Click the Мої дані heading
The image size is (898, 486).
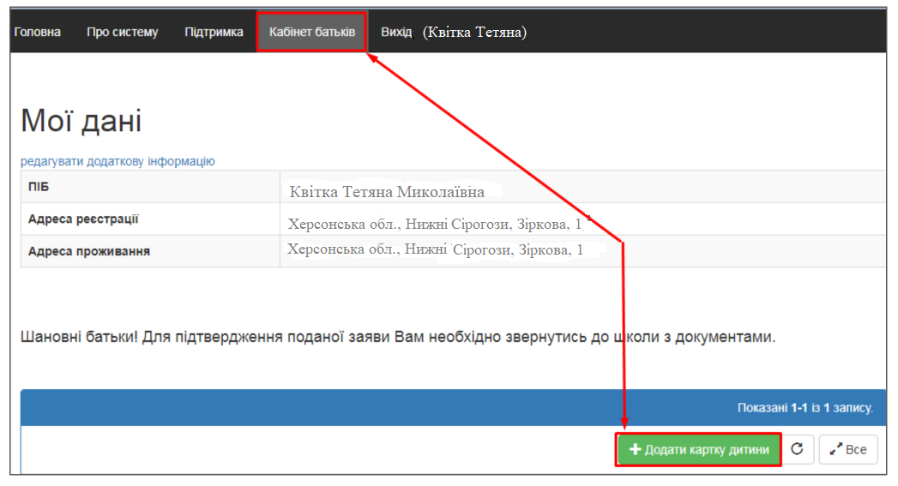81,121
